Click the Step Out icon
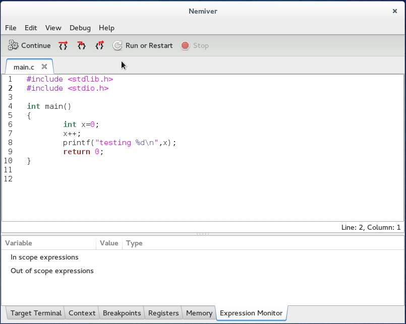The width and height of the screenshot is (406, 324). point(99,45)
